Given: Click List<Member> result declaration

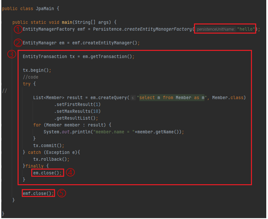Looking at the screenshot, I should 58,98.
